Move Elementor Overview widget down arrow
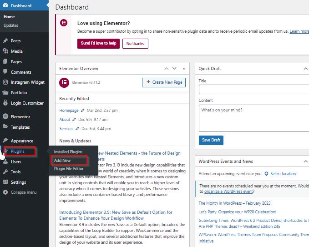 (174, 69)
